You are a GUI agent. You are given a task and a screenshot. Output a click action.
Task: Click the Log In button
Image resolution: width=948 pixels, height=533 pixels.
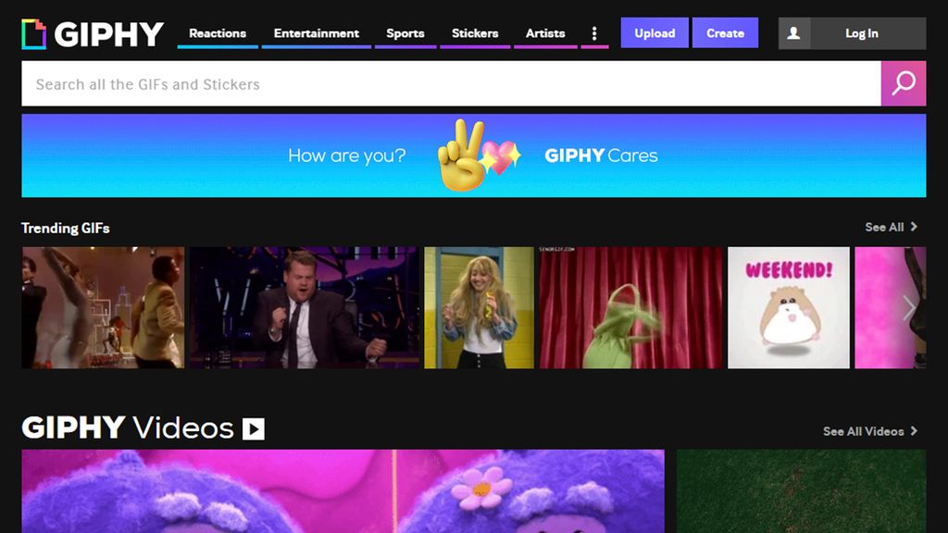[861, 32]
